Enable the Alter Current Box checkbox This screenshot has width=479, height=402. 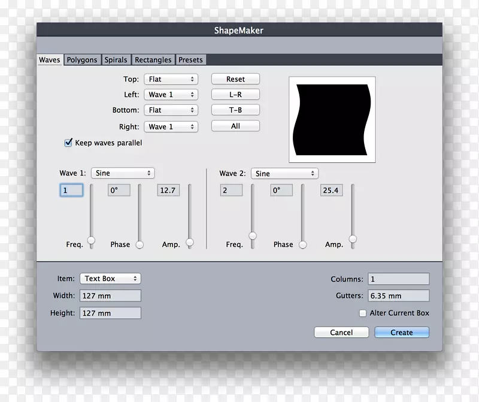(x=363, y=313)
